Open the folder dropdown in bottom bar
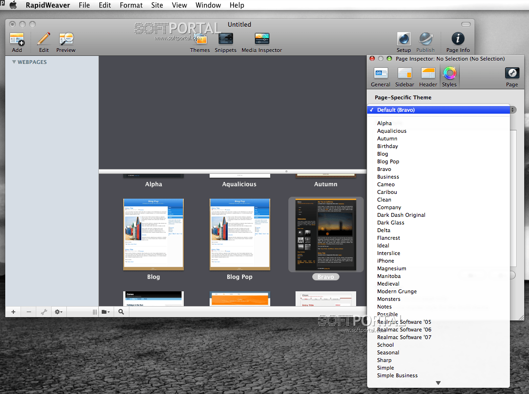 pyautogui.click(x=106, y=312)
